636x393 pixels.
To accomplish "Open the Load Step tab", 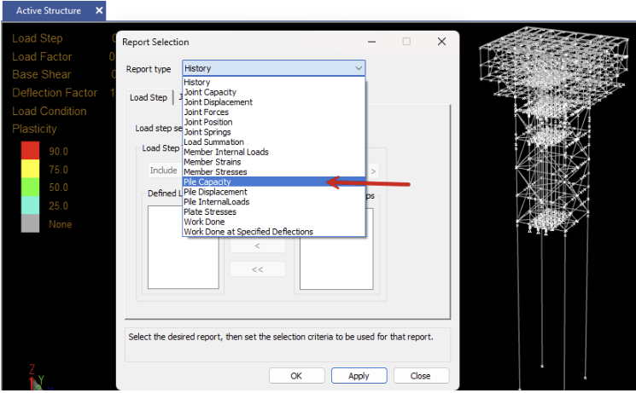I will pos(149,98).
